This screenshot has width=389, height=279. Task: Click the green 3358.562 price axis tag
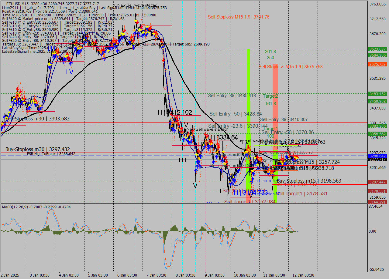point(377,134)
